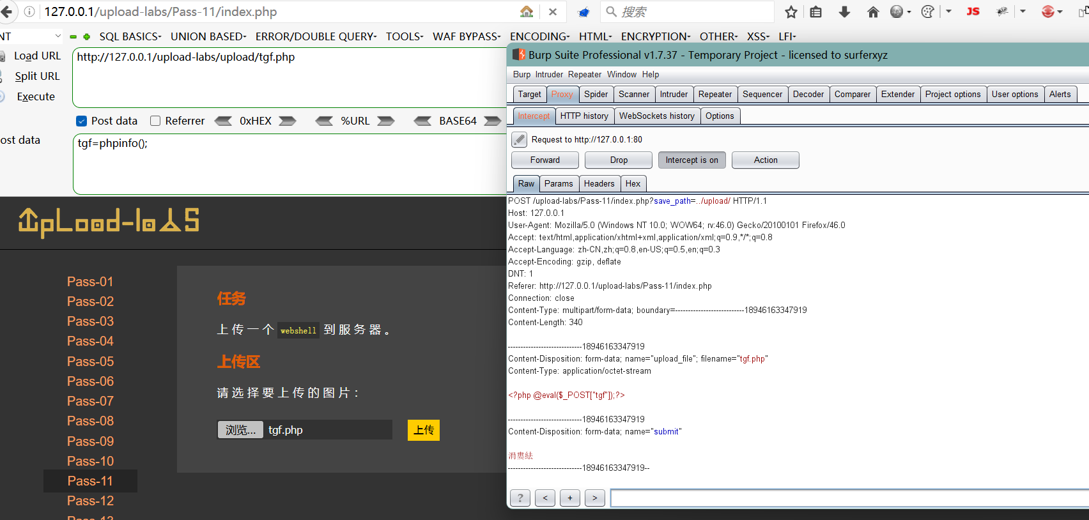Open the Decoder tab in Burp
The width and height of the screenshot is (1089, 520).
coord(808,94)
